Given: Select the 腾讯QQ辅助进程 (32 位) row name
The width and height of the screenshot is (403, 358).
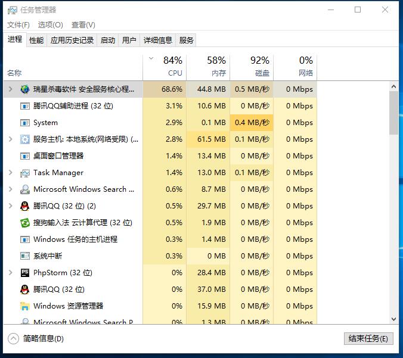Looking at the screenshot, I should pyautogui.click(x=73, y=106).
